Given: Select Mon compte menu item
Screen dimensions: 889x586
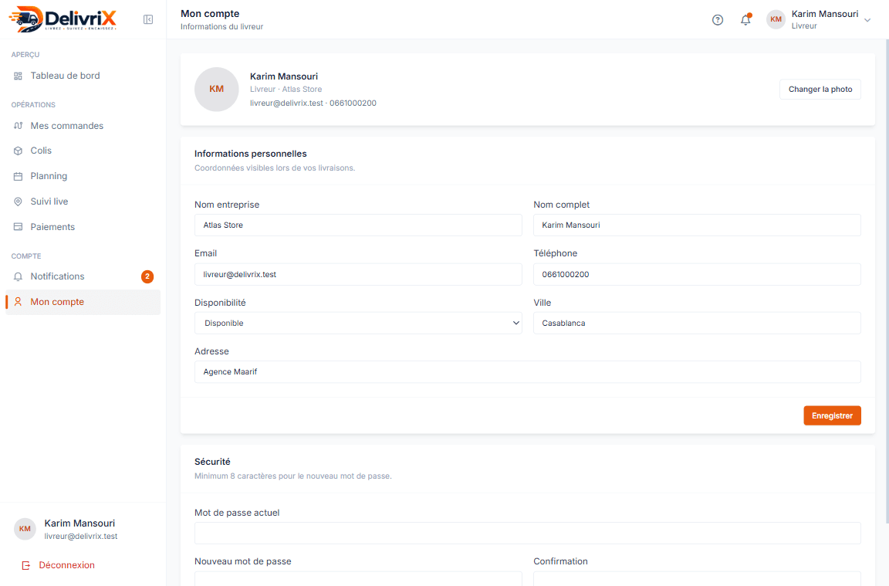Looking at the screenshot, I should [x=83, y=302].
